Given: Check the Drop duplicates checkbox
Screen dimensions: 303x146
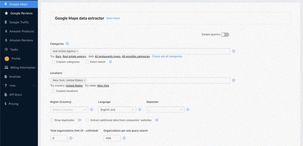Looking at the screenshot, I should point(52,120).
